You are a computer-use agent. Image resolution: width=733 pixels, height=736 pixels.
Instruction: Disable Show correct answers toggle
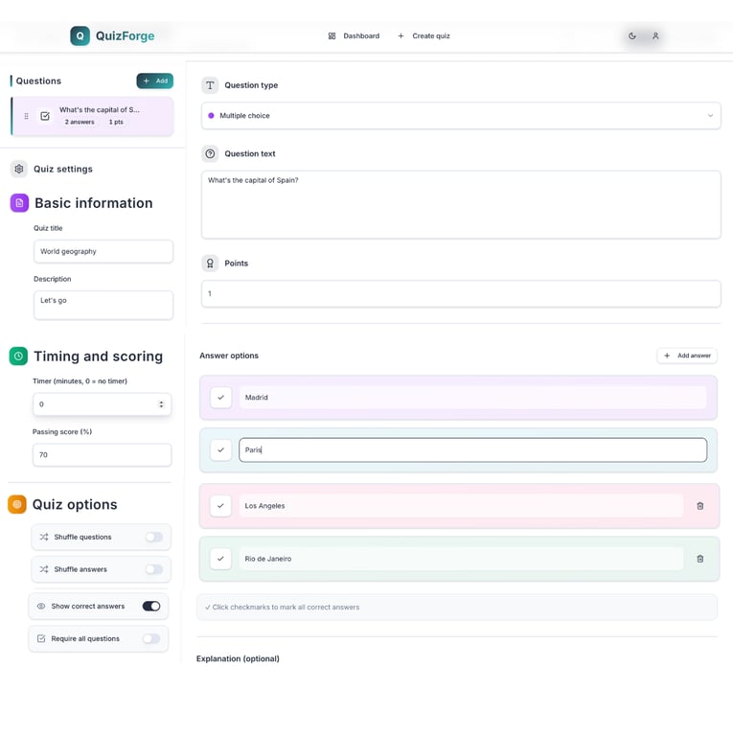[x=151, y=606]
